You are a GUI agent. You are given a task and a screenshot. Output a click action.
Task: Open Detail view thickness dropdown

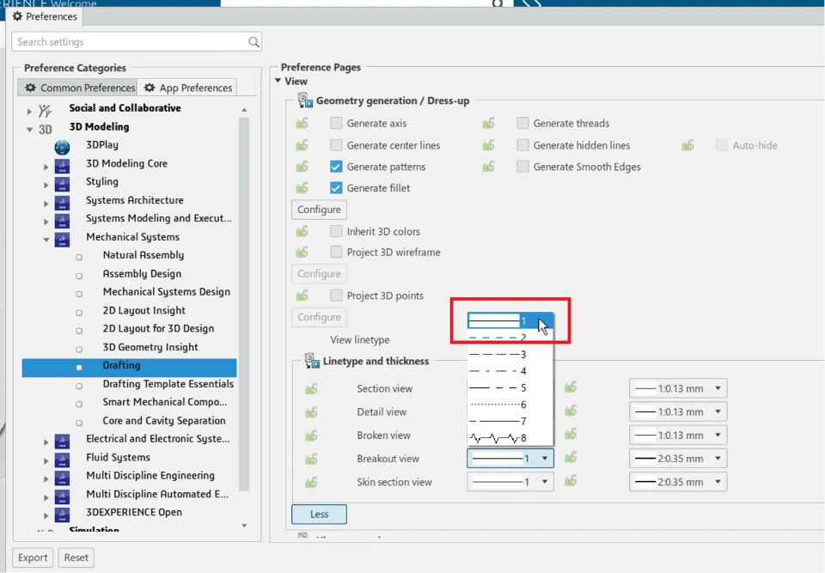point(678,411)
